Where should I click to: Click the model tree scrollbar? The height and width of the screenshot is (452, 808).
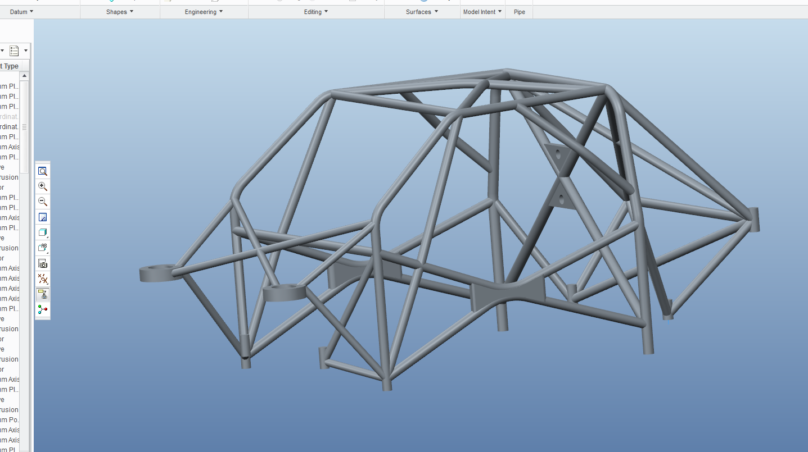pos(24,127)
